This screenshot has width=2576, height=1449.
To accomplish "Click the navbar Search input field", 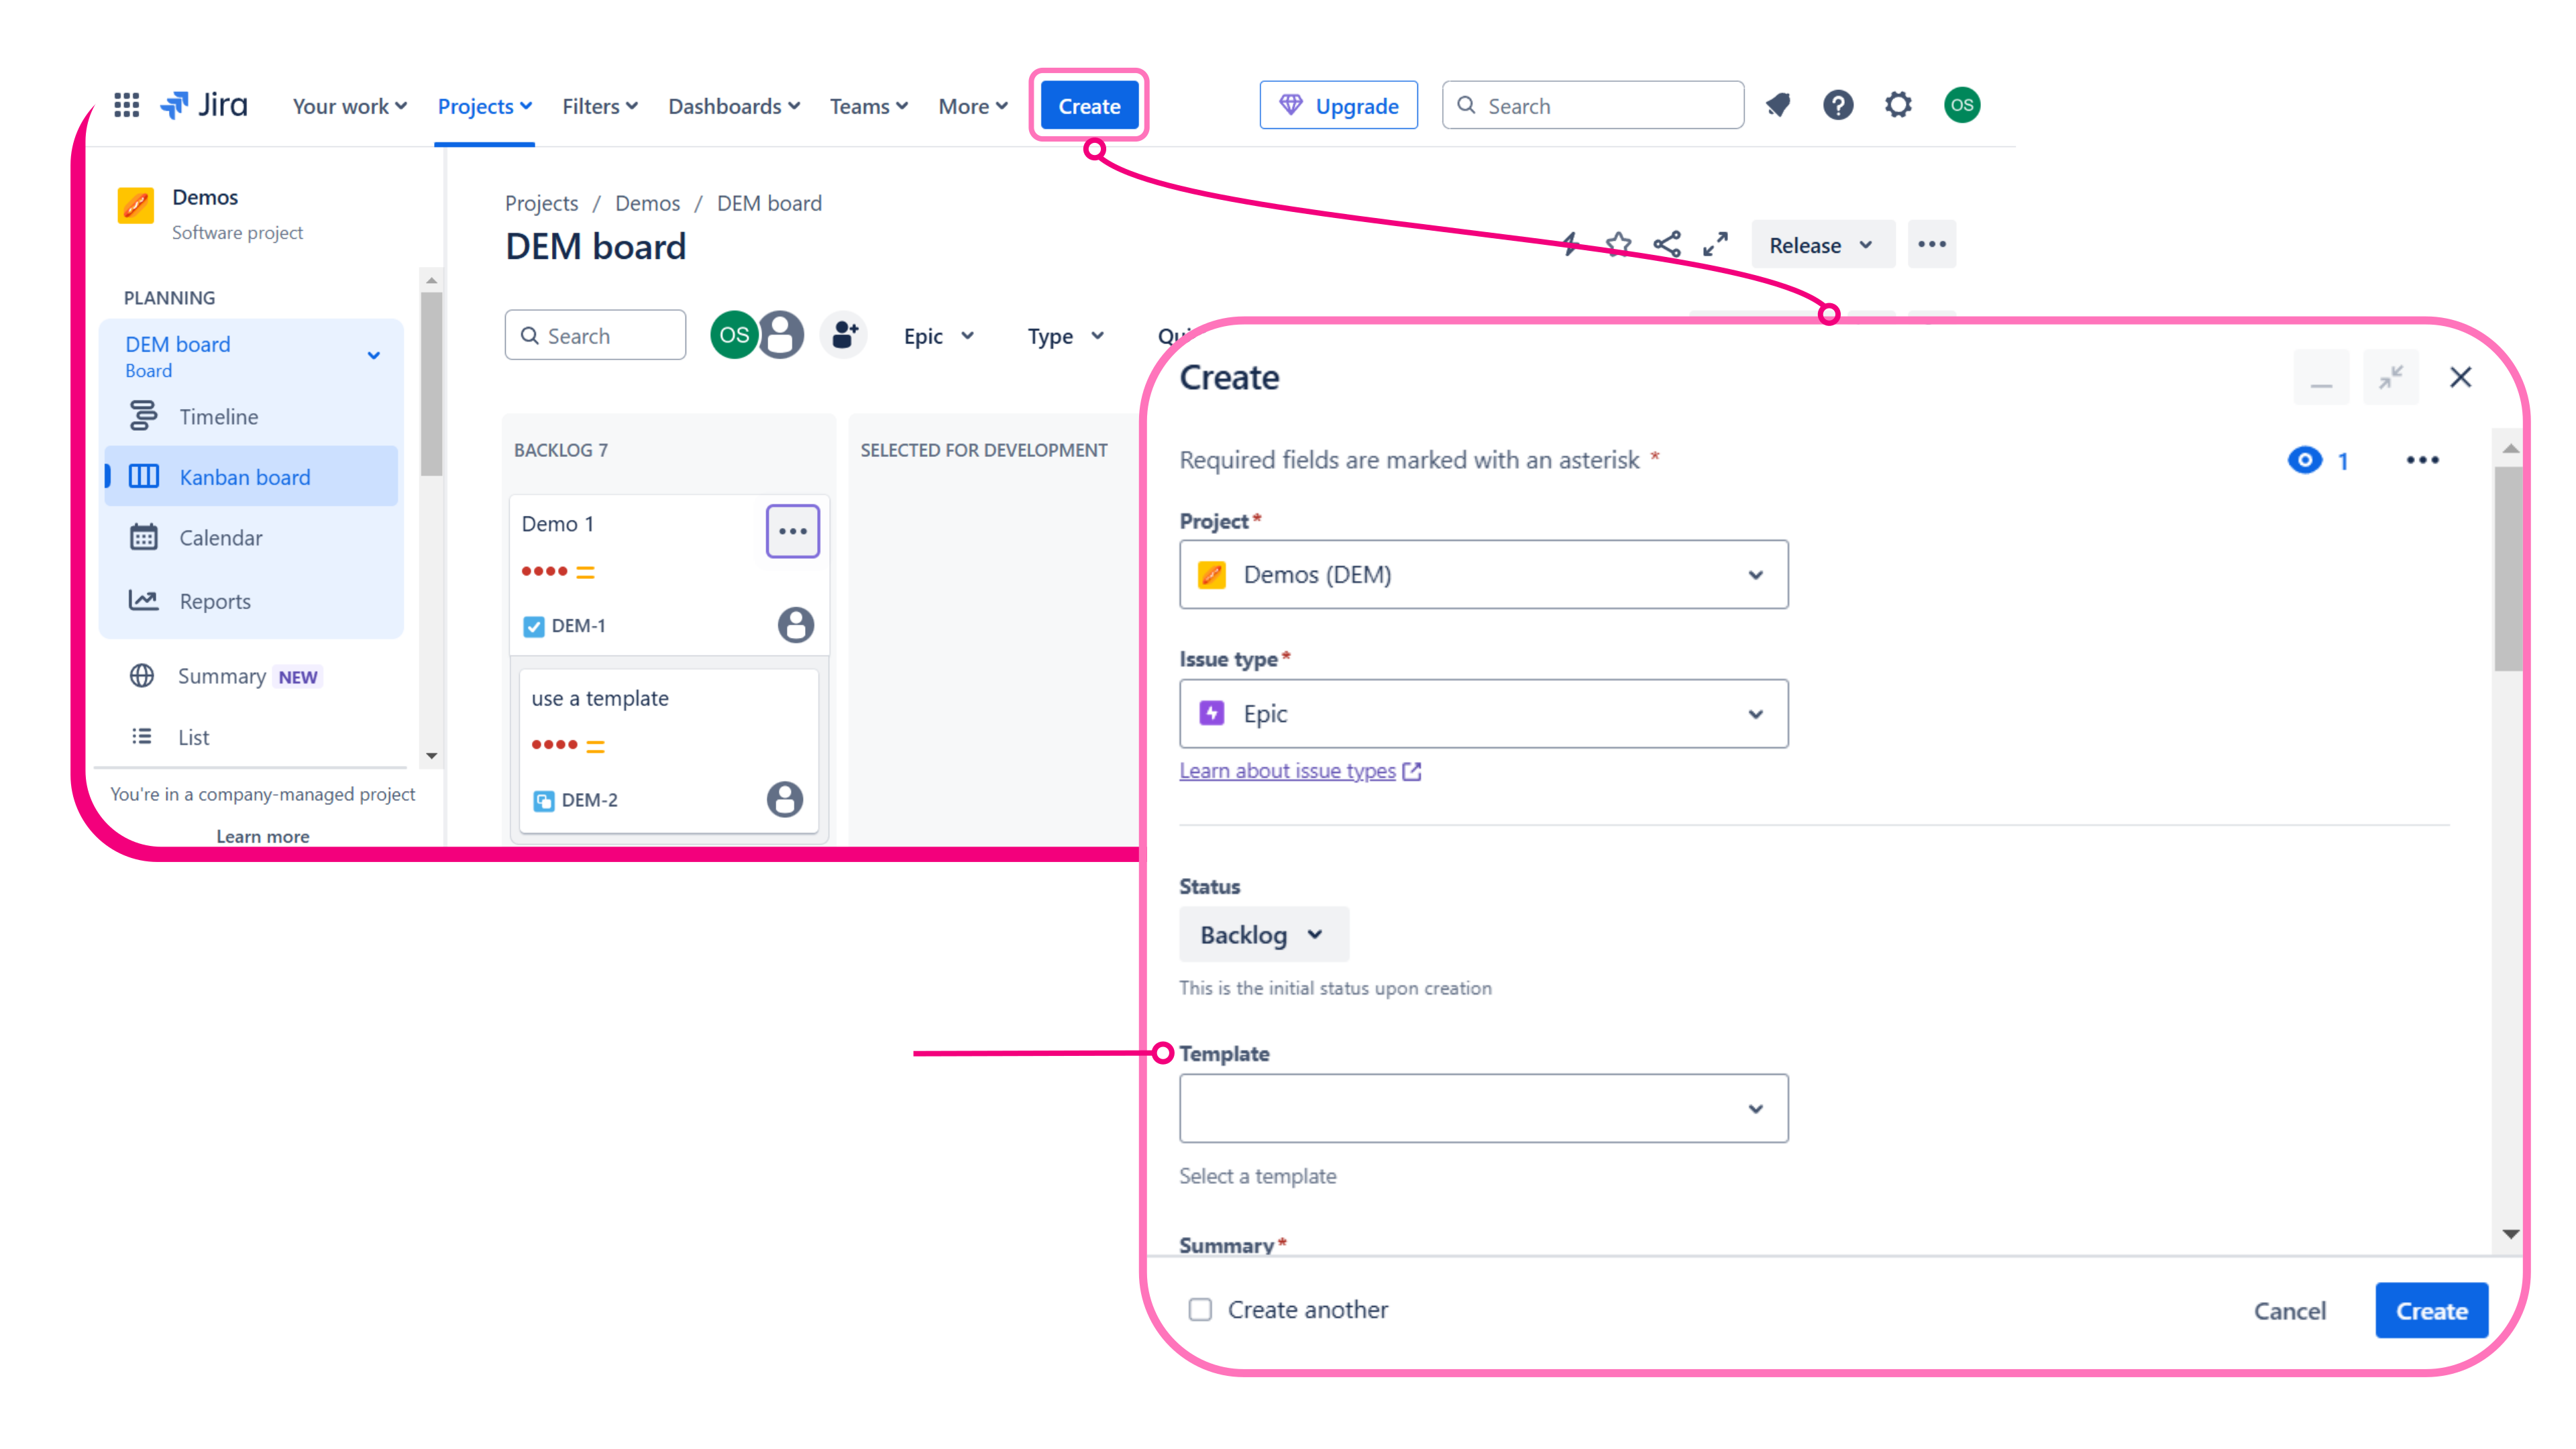I will [x=1592, y=104].
